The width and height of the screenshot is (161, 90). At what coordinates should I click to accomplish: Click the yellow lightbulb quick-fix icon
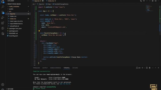pos(39,31)
